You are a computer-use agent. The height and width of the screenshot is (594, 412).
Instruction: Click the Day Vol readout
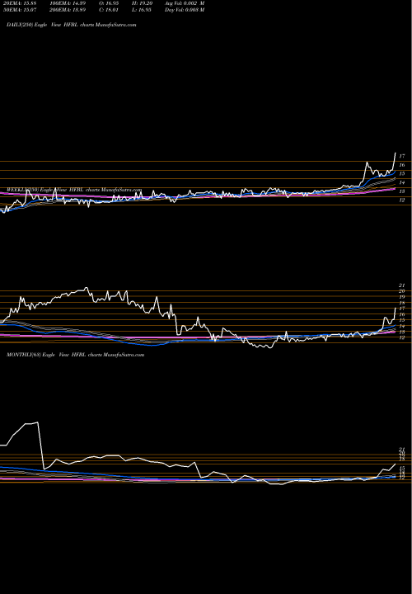185,10
